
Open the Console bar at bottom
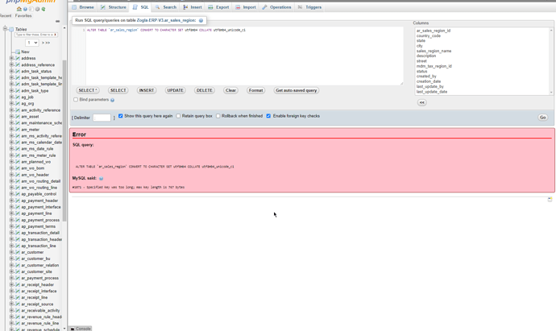(x=81, y=329)
